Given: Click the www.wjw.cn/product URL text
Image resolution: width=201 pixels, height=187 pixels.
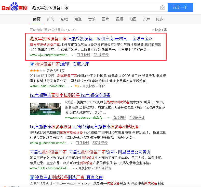Looking at the screenshot, I should pyautogui.click(x=50, y=55).
